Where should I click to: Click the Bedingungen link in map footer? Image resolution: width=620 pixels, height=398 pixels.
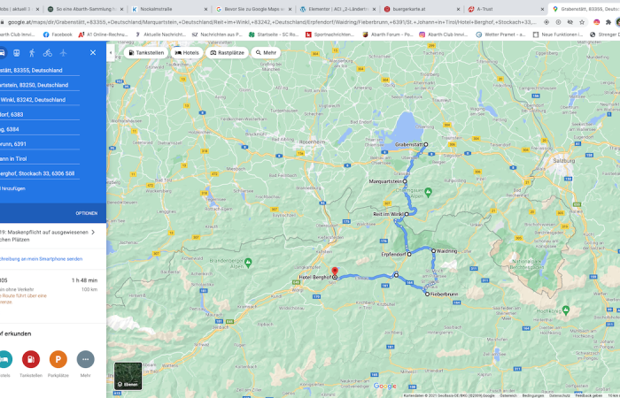pyautogui.click(x=532, y=395)
